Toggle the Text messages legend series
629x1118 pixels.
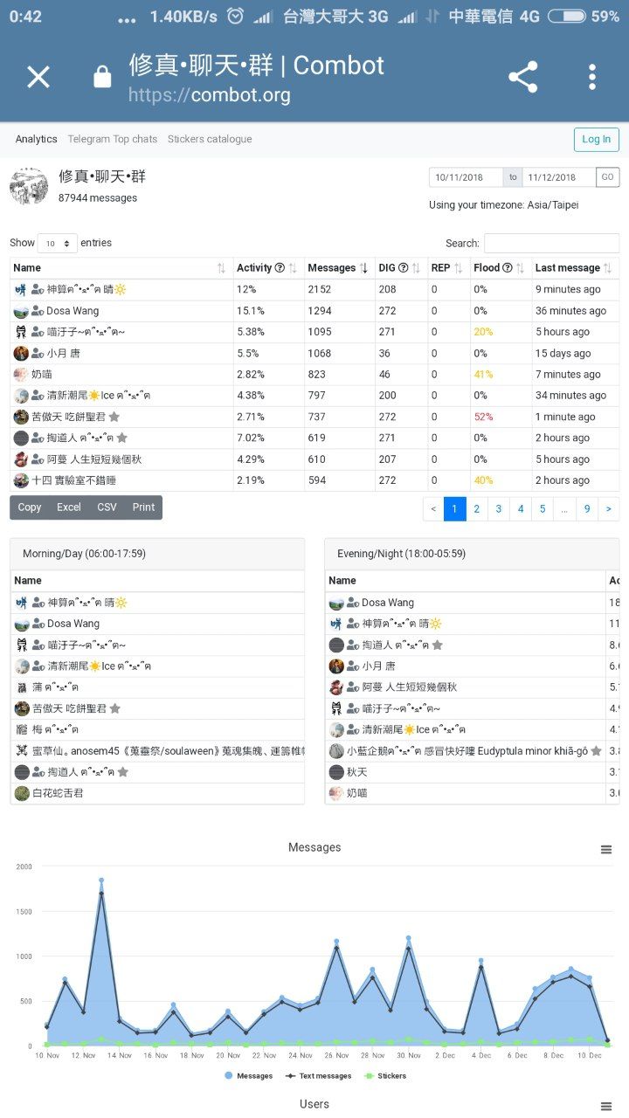(320, 1076)
